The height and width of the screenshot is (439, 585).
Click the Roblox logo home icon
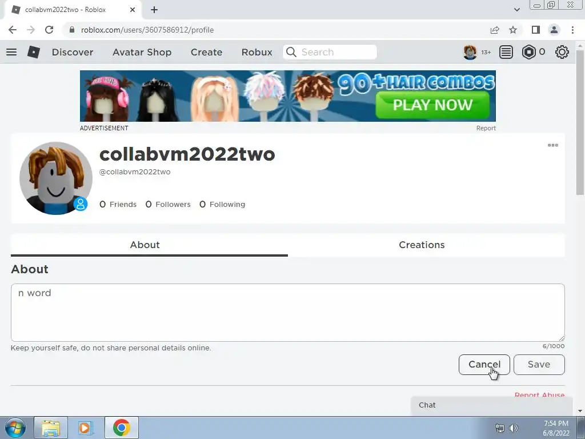[x=34, y=52]
